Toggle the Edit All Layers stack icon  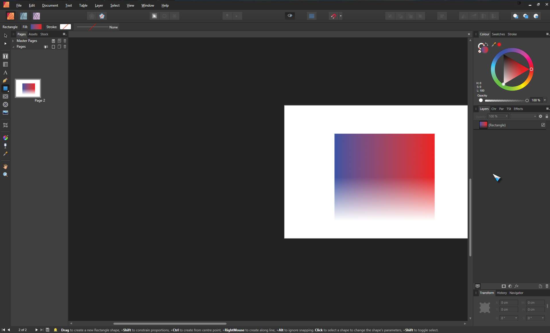478,286
